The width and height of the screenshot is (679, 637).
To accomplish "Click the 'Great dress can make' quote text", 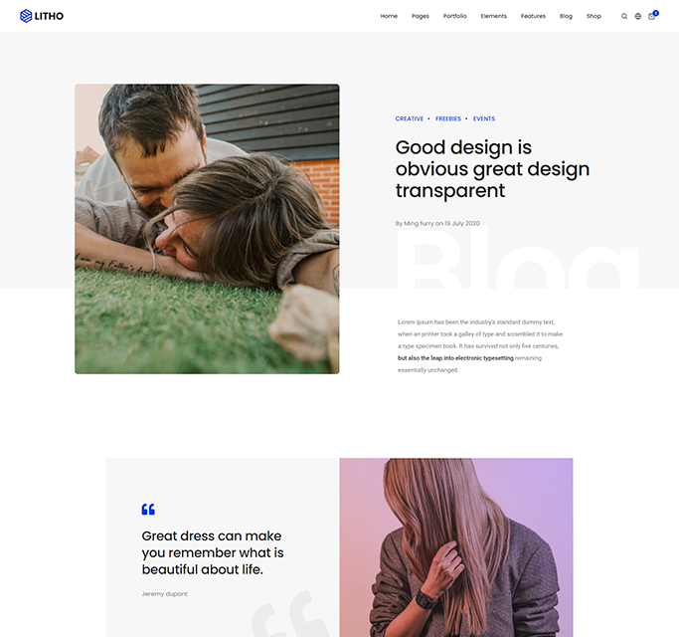I will point(212,552).
